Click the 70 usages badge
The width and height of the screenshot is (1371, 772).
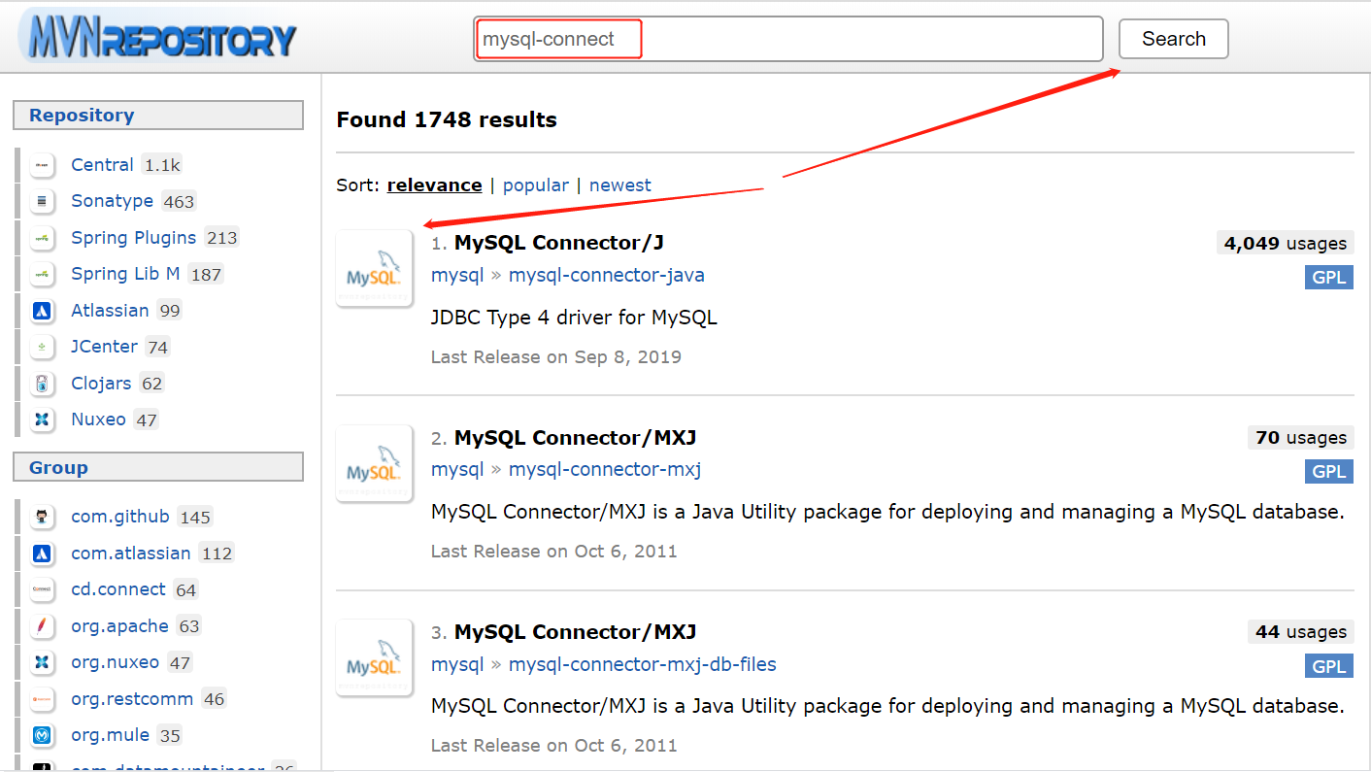pos(1301,438)
